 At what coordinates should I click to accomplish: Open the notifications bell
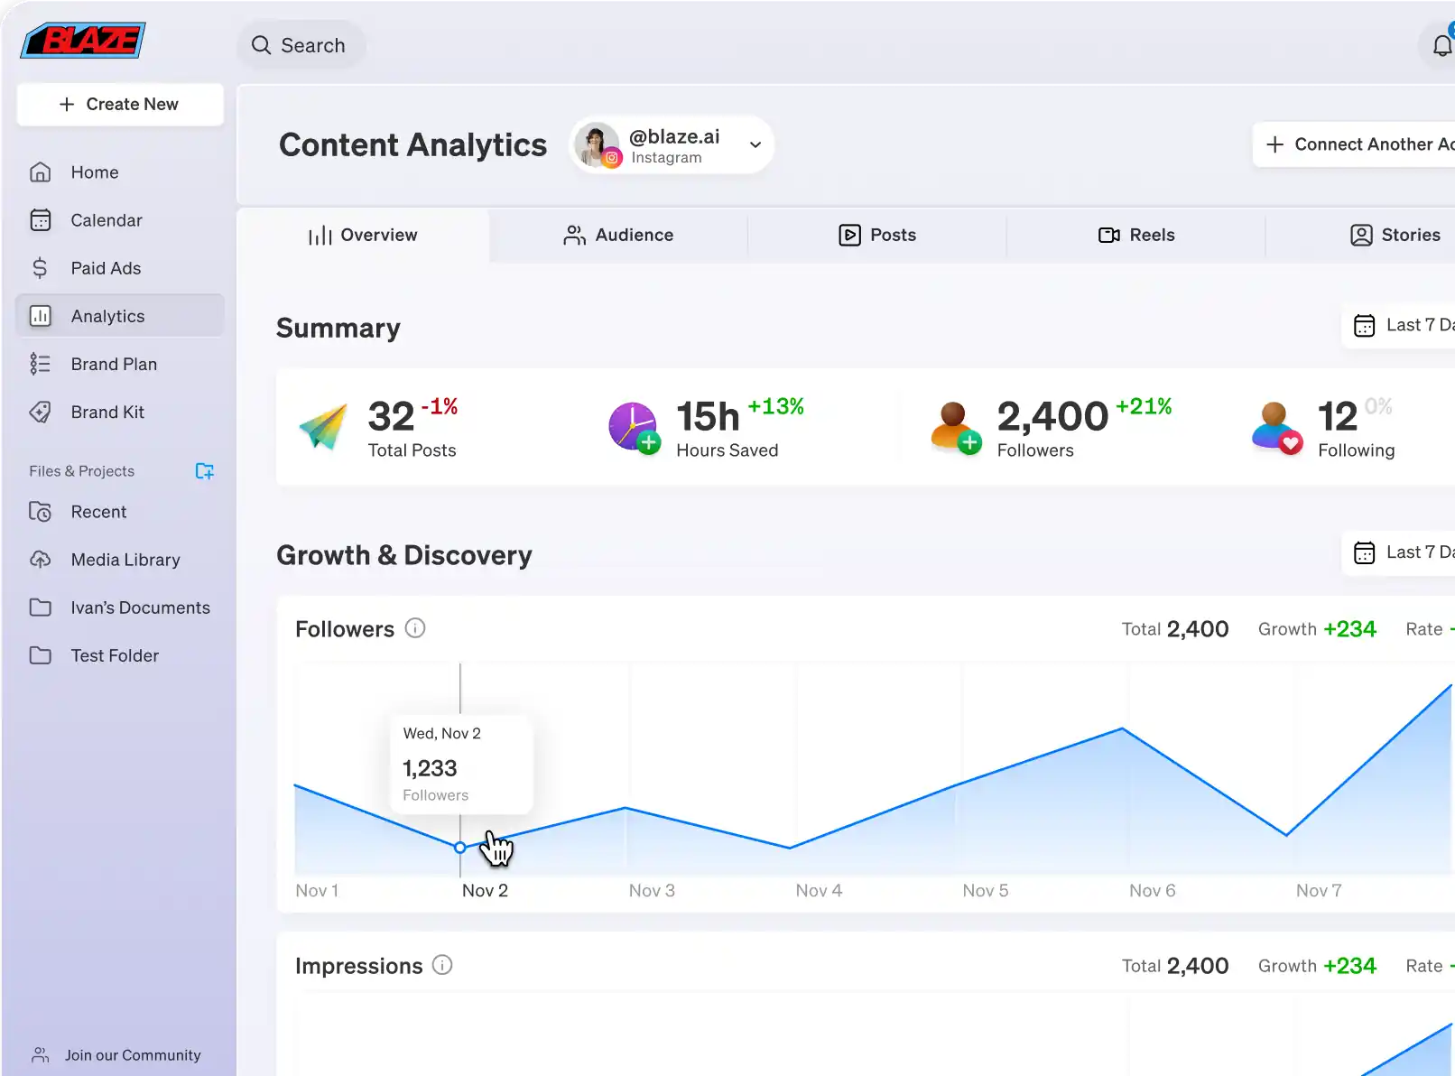[1441, 46]
